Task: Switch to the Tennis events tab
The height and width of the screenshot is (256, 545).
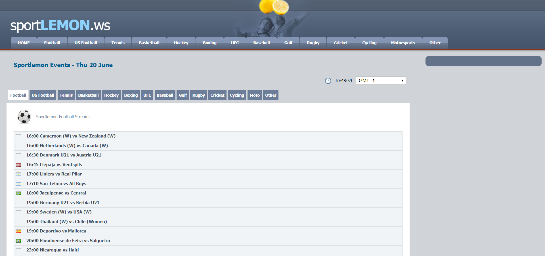Action: (66, 95)
